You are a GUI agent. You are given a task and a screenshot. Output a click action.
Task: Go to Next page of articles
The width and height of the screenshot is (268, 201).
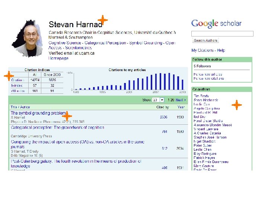[x=181, y=100]
